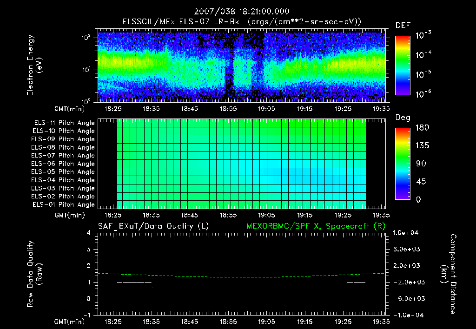Click the 3 tick on Raw Data Quality axis

click(x=89, y=250)
